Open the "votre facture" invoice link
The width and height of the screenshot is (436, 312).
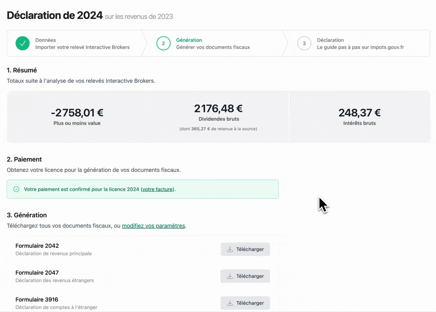(x=157, y=190)
